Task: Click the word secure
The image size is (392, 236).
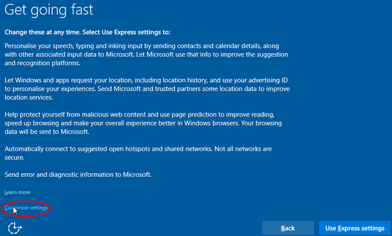Action: point(15,158)
